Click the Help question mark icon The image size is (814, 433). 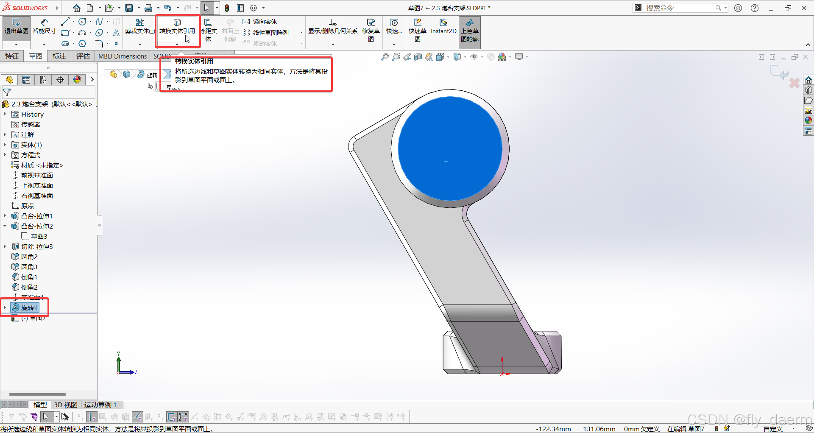[x=755, y=8]
